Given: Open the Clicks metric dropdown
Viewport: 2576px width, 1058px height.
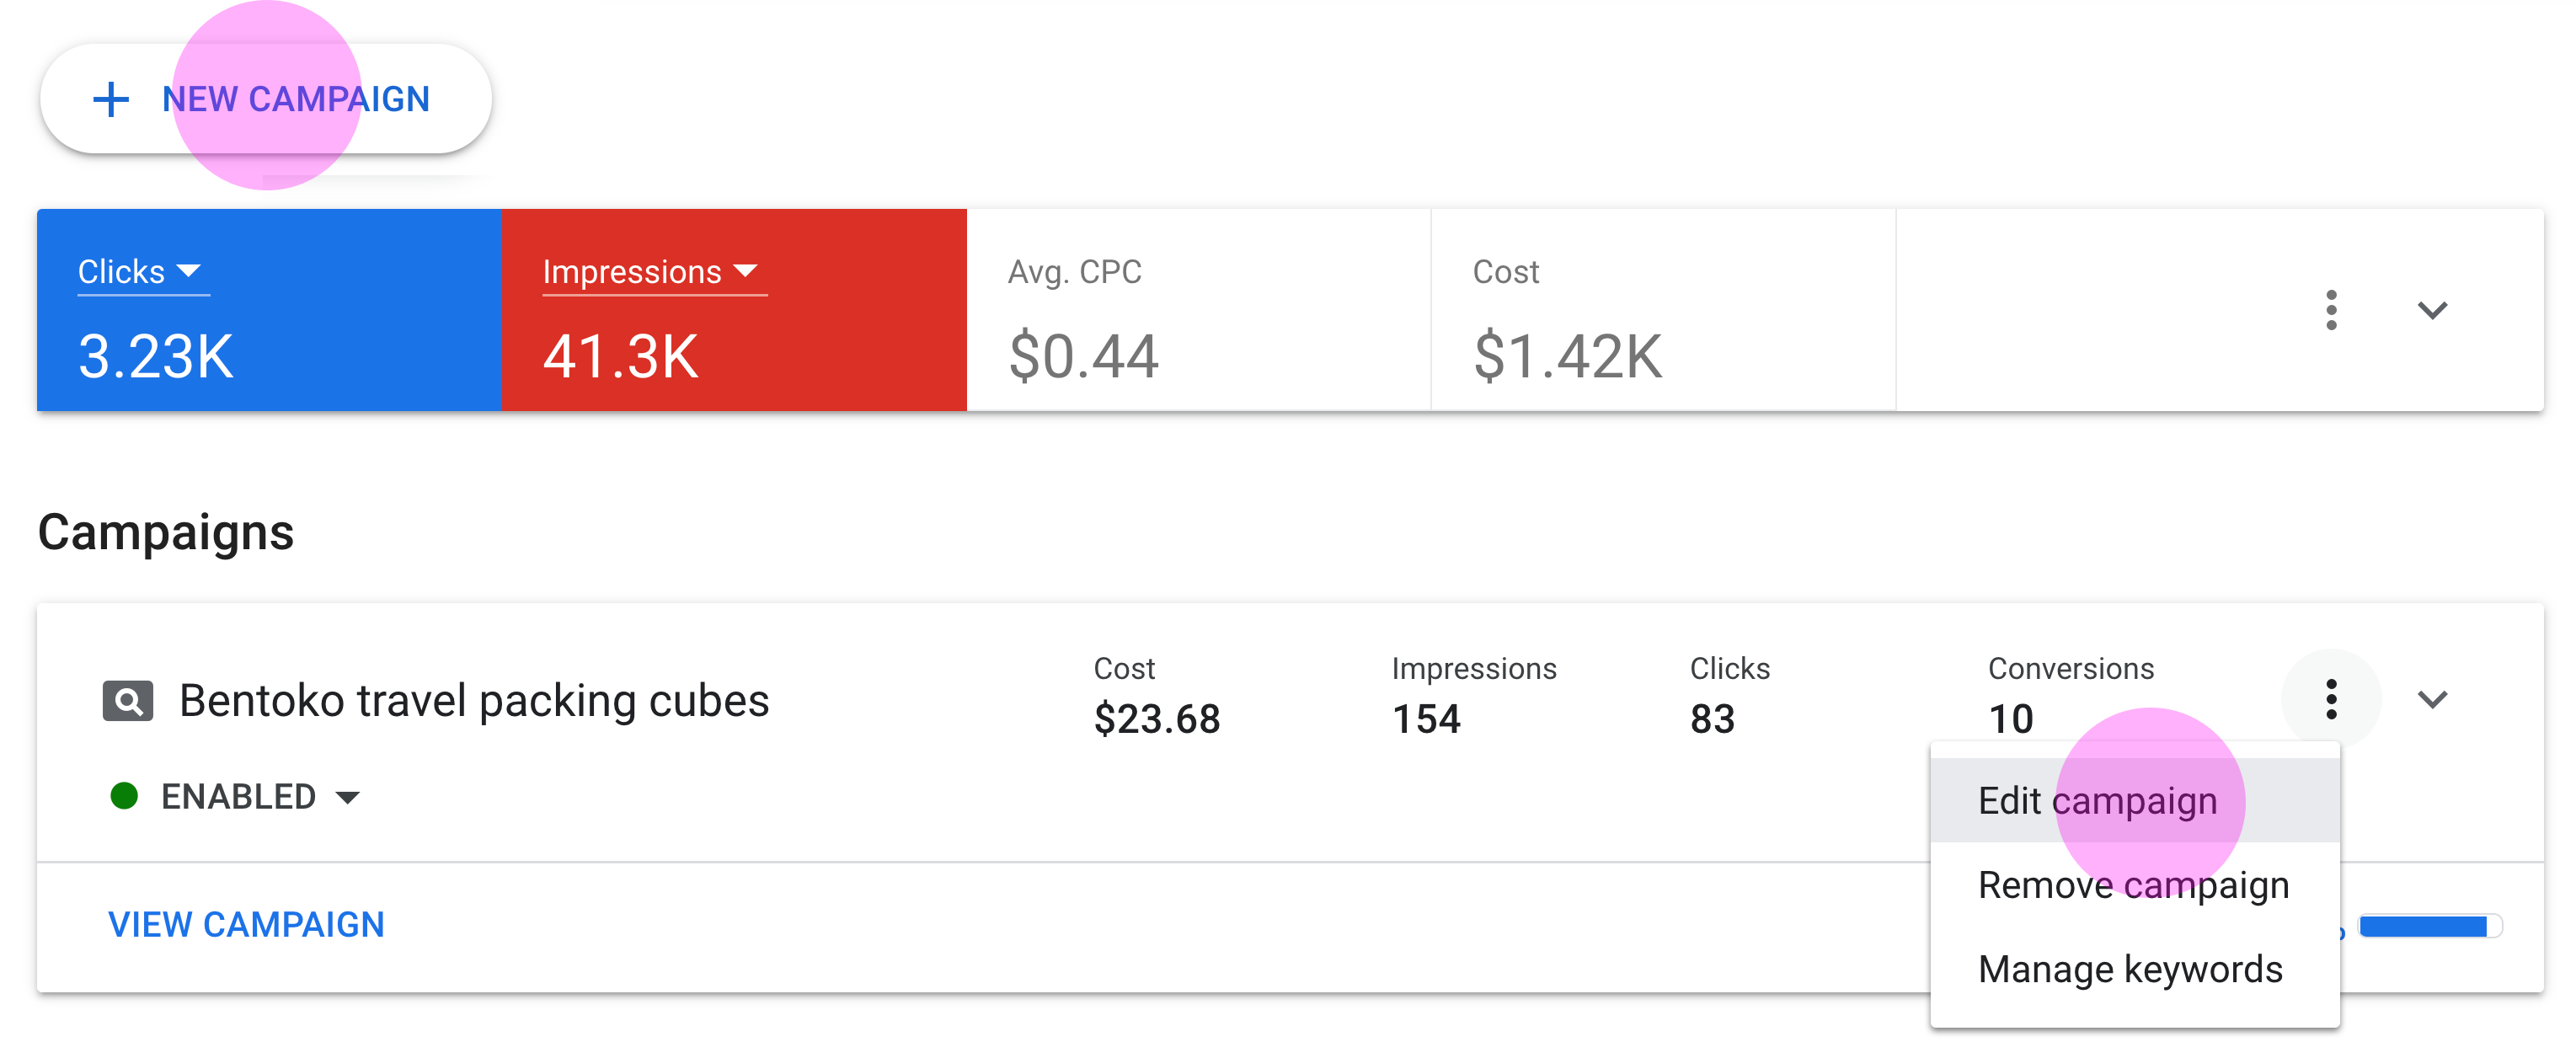Looking at the screenshot, I should (x=142, y=272).
